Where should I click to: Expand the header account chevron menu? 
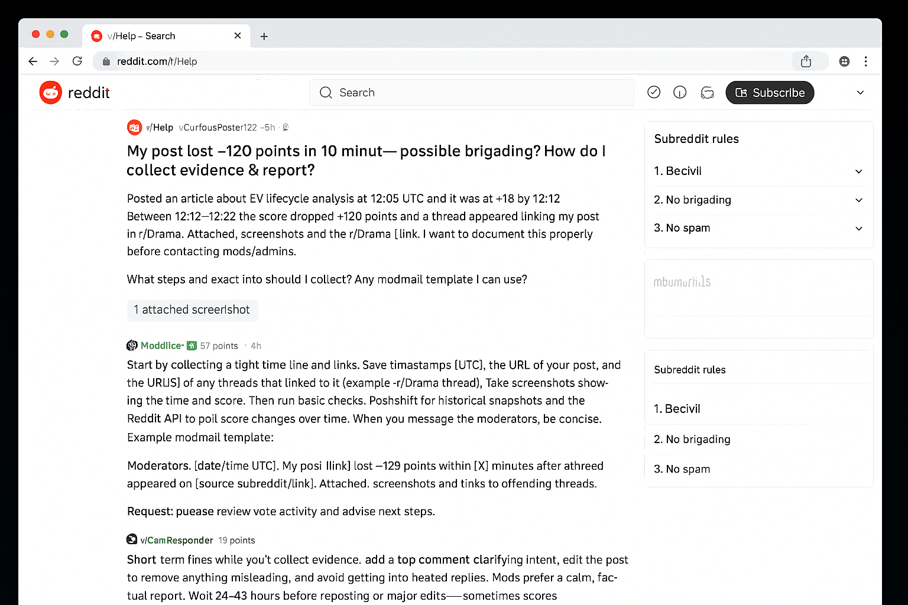pyautogui.click(x=861, y=93)
